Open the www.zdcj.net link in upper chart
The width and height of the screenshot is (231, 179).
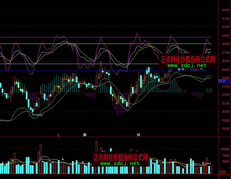187,65
